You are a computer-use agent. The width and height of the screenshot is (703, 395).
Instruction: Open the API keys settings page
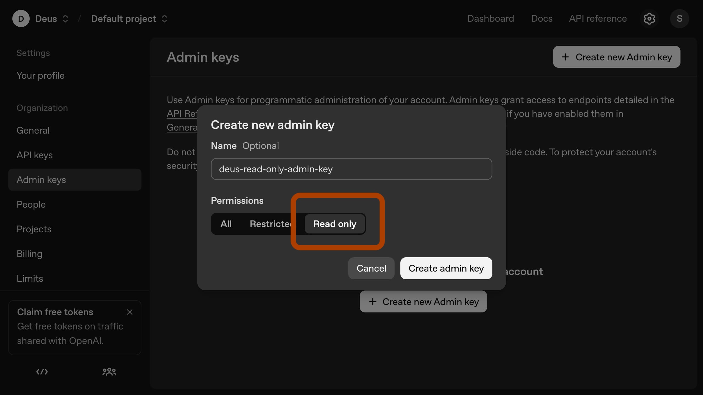click(35, 155)
